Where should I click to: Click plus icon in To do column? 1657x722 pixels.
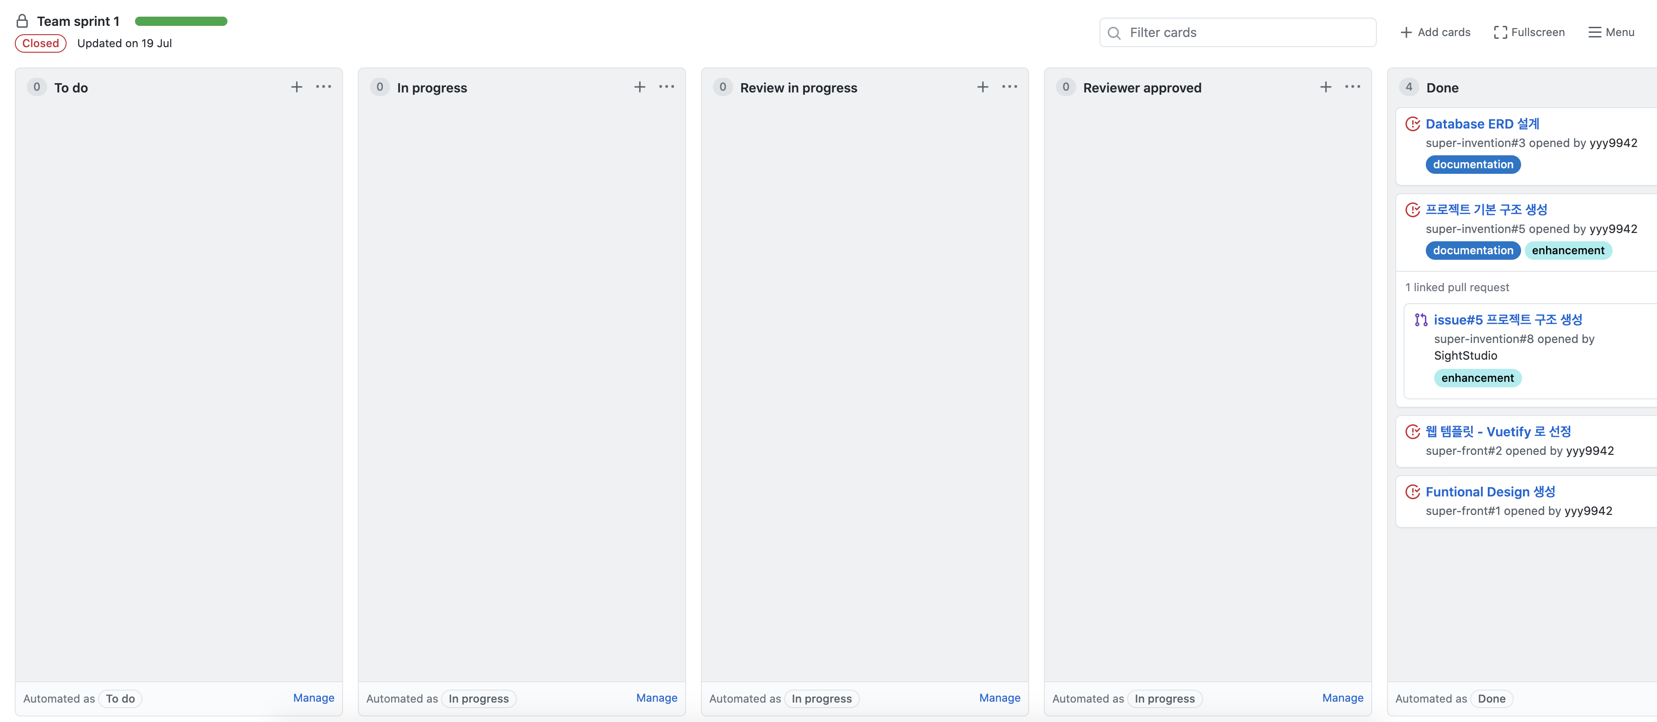pos(296,87)
